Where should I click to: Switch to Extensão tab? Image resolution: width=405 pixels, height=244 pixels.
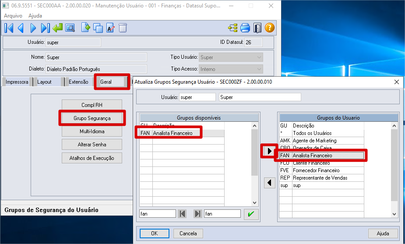(78, 82)
